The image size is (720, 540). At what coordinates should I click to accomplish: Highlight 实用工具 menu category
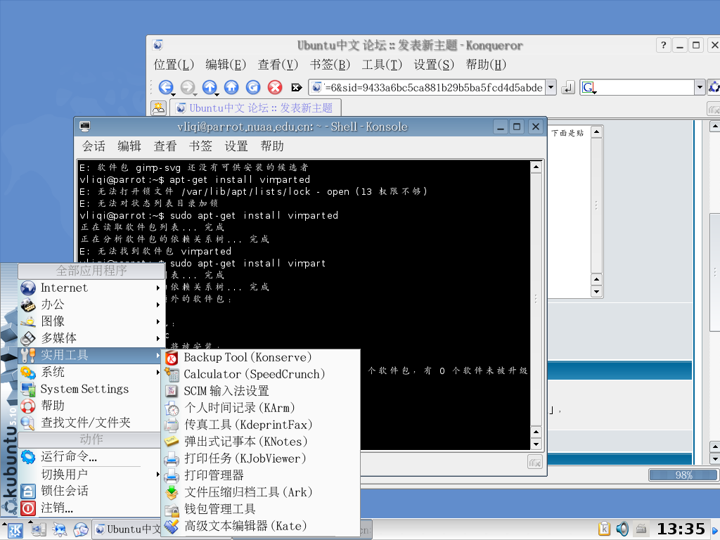tap(91, 355)
